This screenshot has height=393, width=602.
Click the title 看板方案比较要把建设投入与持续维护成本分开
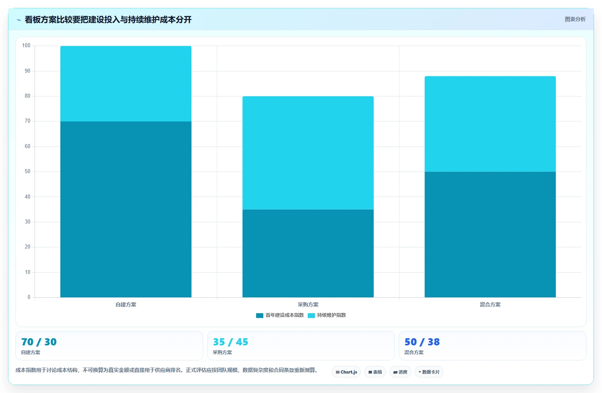pyautogui.click(x=108, y=19)
